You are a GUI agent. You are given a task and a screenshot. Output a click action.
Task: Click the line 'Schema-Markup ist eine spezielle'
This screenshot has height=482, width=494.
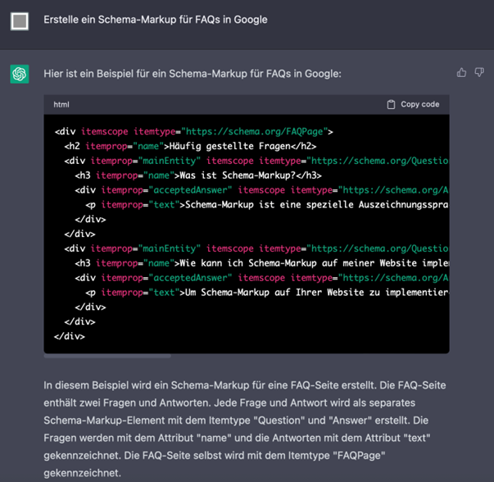267,205
